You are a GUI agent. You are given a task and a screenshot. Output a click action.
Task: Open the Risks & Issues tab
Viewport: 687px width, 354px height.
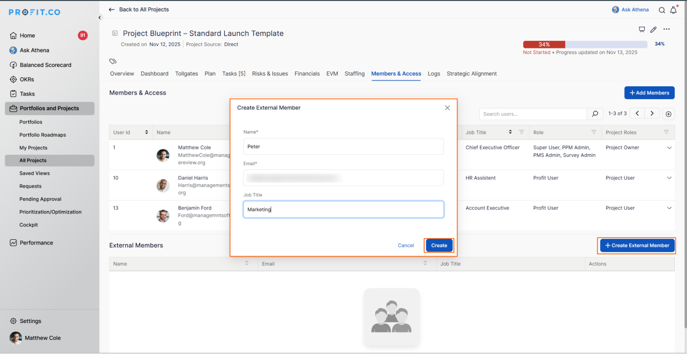270,74
